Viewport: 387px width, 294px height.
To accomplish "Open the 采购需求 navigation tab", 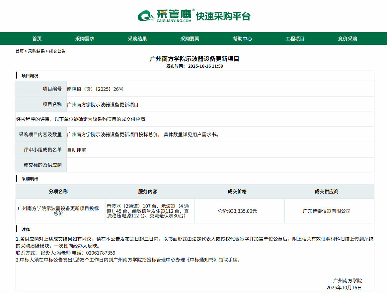I will coord(85,39).
